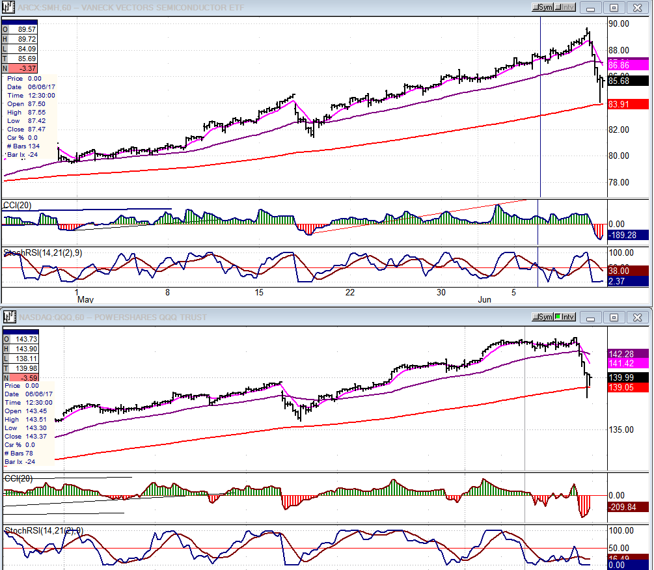Click the '22' date marker on the SMH time axis
Image resolution: width=654 pixels, height=570 pixels.
tap(350, 292)
